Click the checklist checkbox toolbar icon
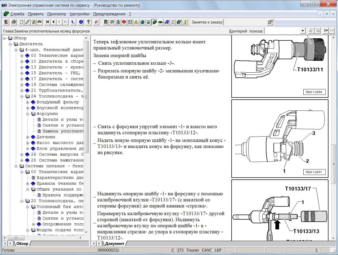 point(173,22)
